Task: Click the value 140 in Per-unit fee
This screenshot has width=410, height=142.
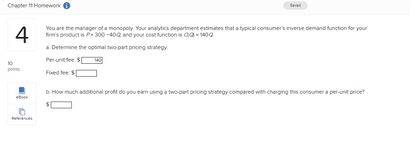Action: coord(98,60)
